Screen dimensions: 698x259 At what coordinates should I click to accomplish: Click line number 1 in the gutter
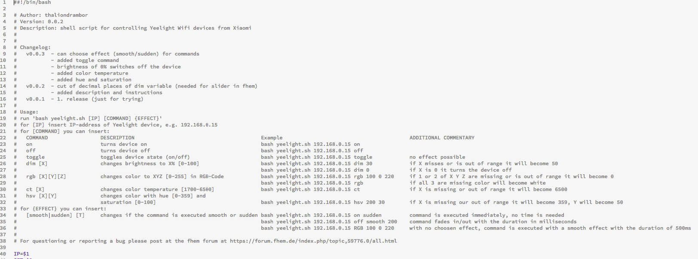tap(4, 2)
